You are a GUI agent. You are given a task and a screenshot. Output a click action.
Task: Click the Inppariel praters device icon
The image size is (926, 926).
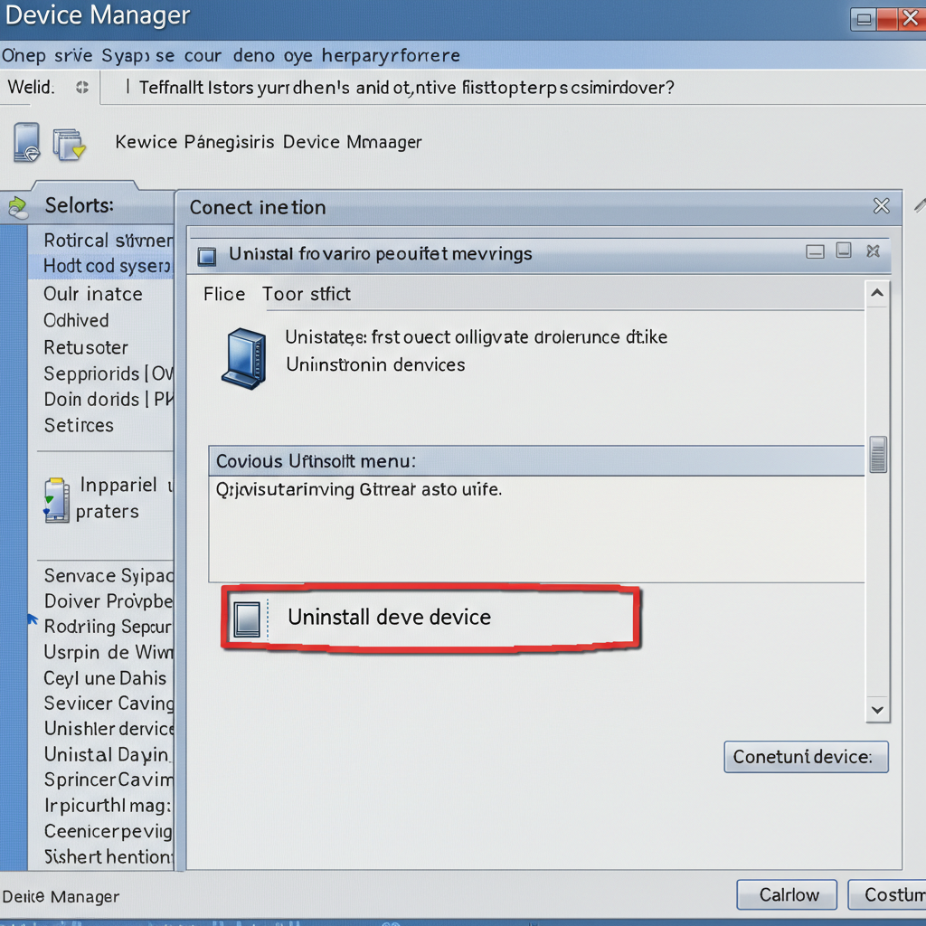tap(56, 499)
